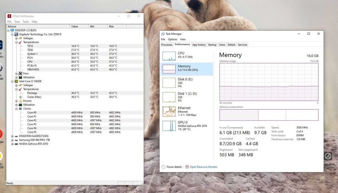Select the Ethernet performance entry

coord(187,112)
